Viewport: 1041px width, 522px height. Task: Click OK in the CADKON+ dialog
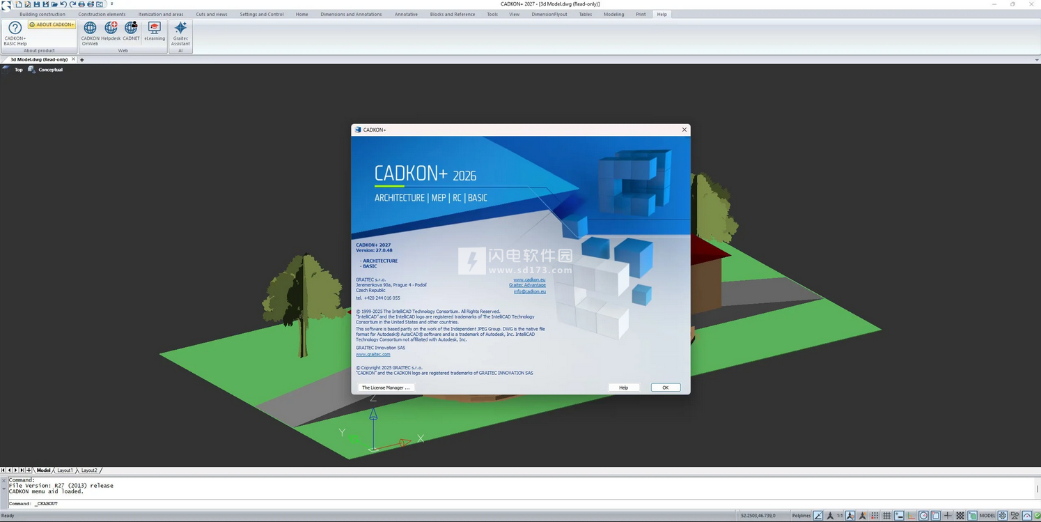(666, 387)
